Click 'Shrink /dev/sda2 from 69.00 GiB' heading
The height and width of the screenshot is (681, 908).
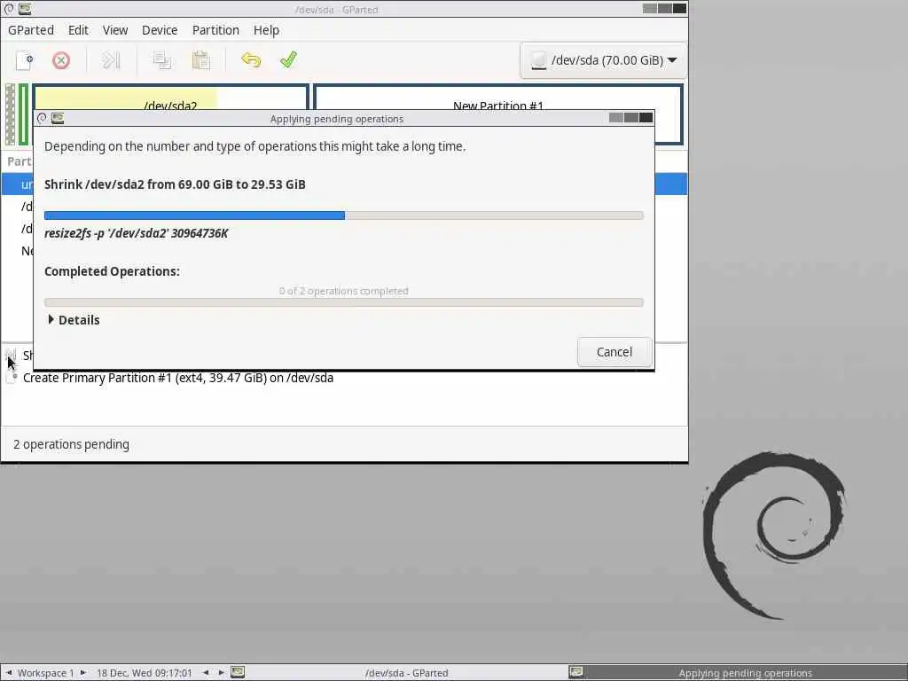tap(175, 184)
